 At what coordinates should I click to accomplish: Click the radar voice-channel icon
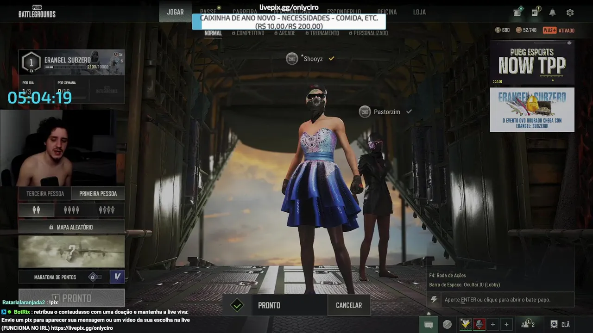447,325
